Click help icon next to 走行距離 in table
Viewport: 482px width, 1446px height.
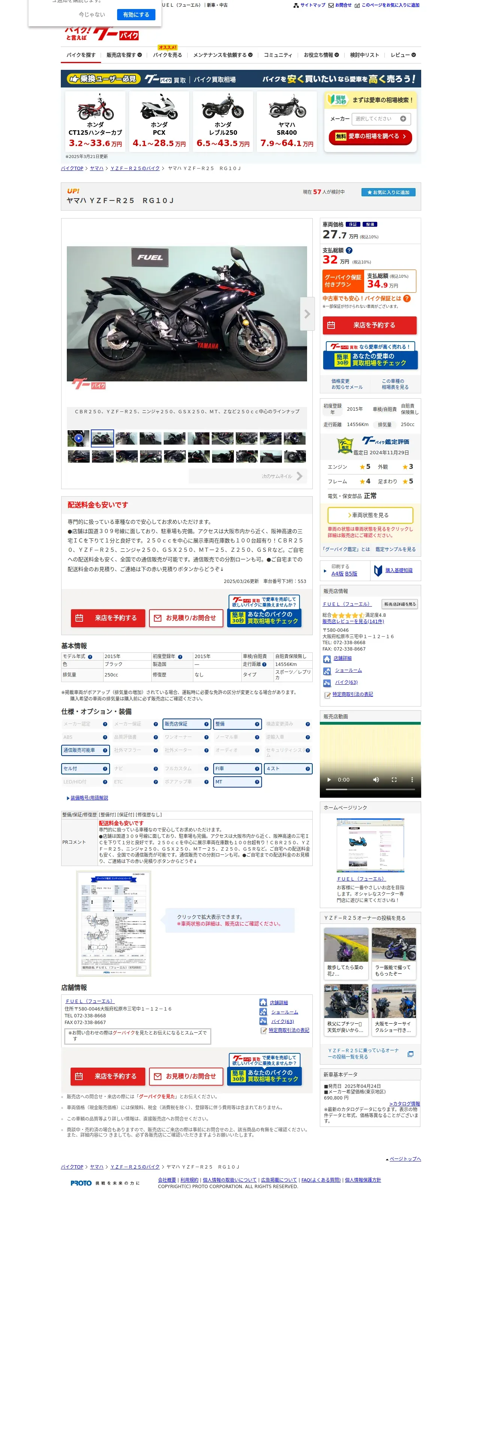tap(264, 664)
